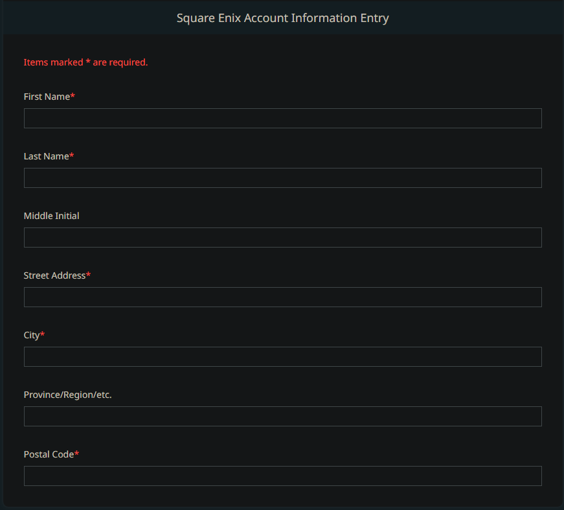This screenshot has width=564, height=510.
Task: Click the "Last Name" label text
Action: (46, 156)
